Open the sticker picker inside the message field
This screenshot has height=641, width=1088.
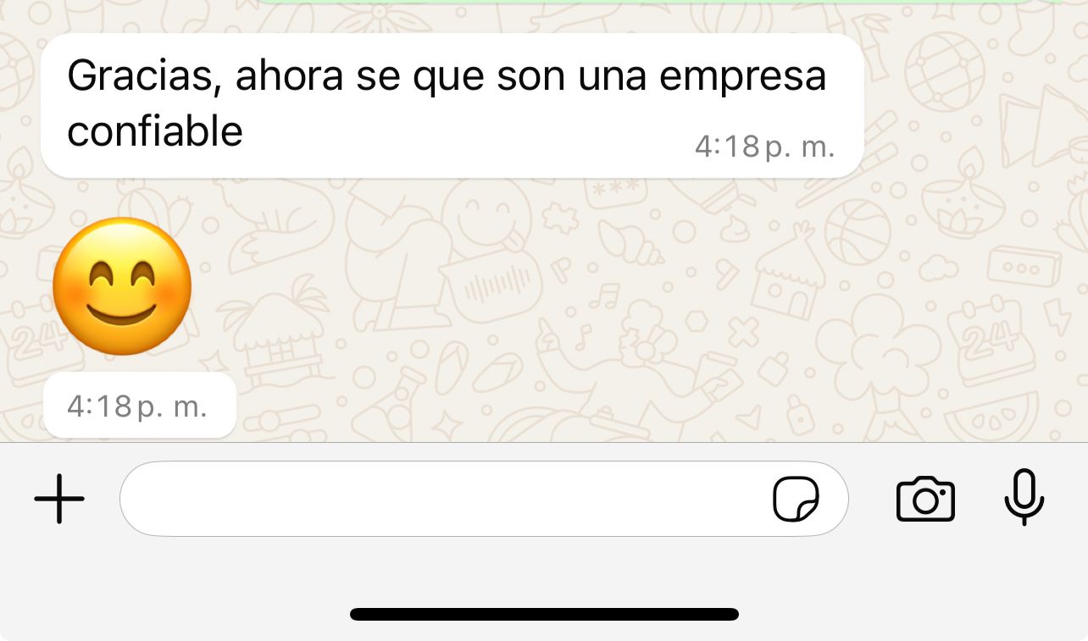pos(796,499)
